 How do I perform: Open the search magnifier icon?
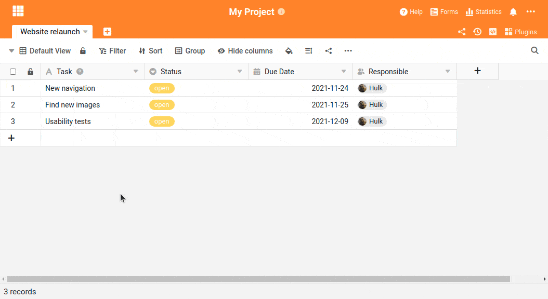click(x=534, y=50)
